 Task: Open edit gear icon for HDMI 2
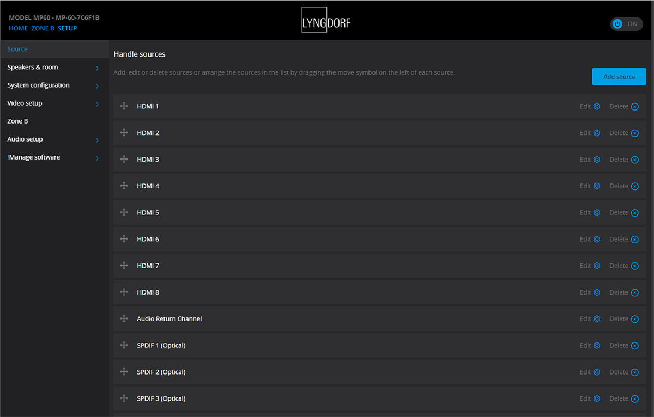point(597,133)
